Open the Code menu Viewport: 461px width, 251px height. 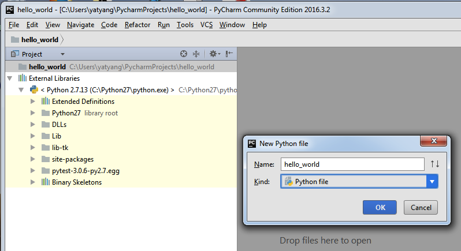[x=109, y=25]
